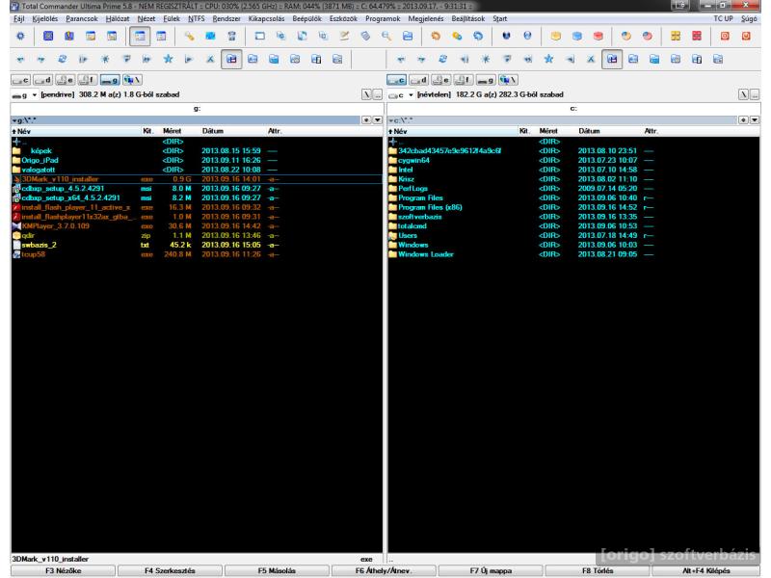Click the F5 Másolás button
This screenshot has height=578, width=771.
(x=277, y=570)
